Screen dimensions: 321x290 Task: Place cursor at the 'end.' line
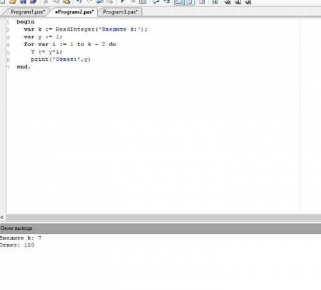click(x=24, y=67)
